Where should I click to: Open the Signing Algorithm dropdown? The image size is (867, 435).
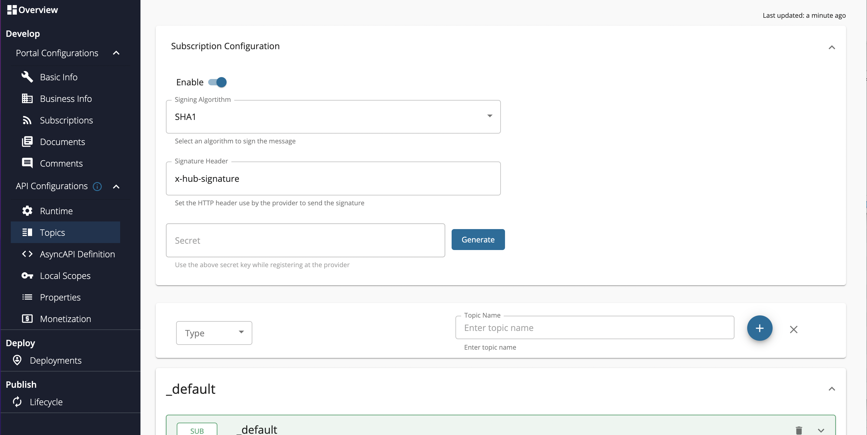tap(490, 116)
